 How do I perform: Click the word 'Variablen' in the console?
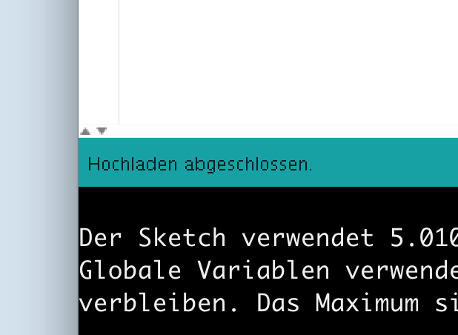[264, 271]
